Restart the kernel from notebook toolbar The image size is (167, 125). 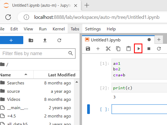point(159,49)
